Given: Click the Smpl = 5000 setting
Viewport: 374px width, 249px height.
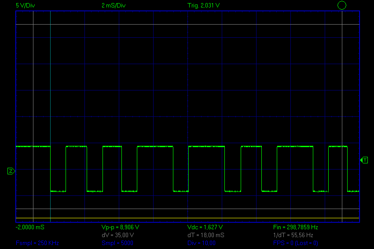Looking at the screenshot, I should pos(117,243).
